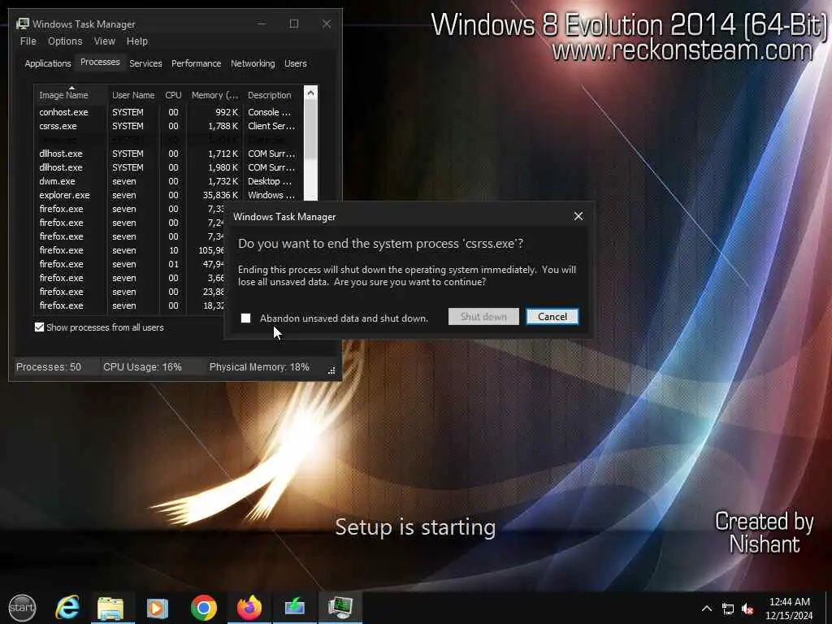Open the Help menu
Screen dimensions: 832x624
[136, 41]
